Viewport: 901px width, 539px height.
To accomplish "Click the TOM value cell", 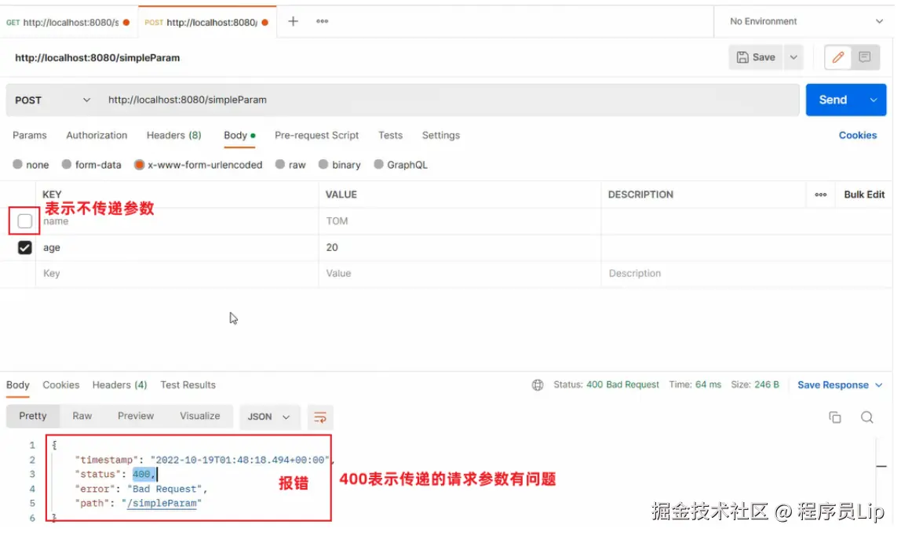I will point(460,221).
